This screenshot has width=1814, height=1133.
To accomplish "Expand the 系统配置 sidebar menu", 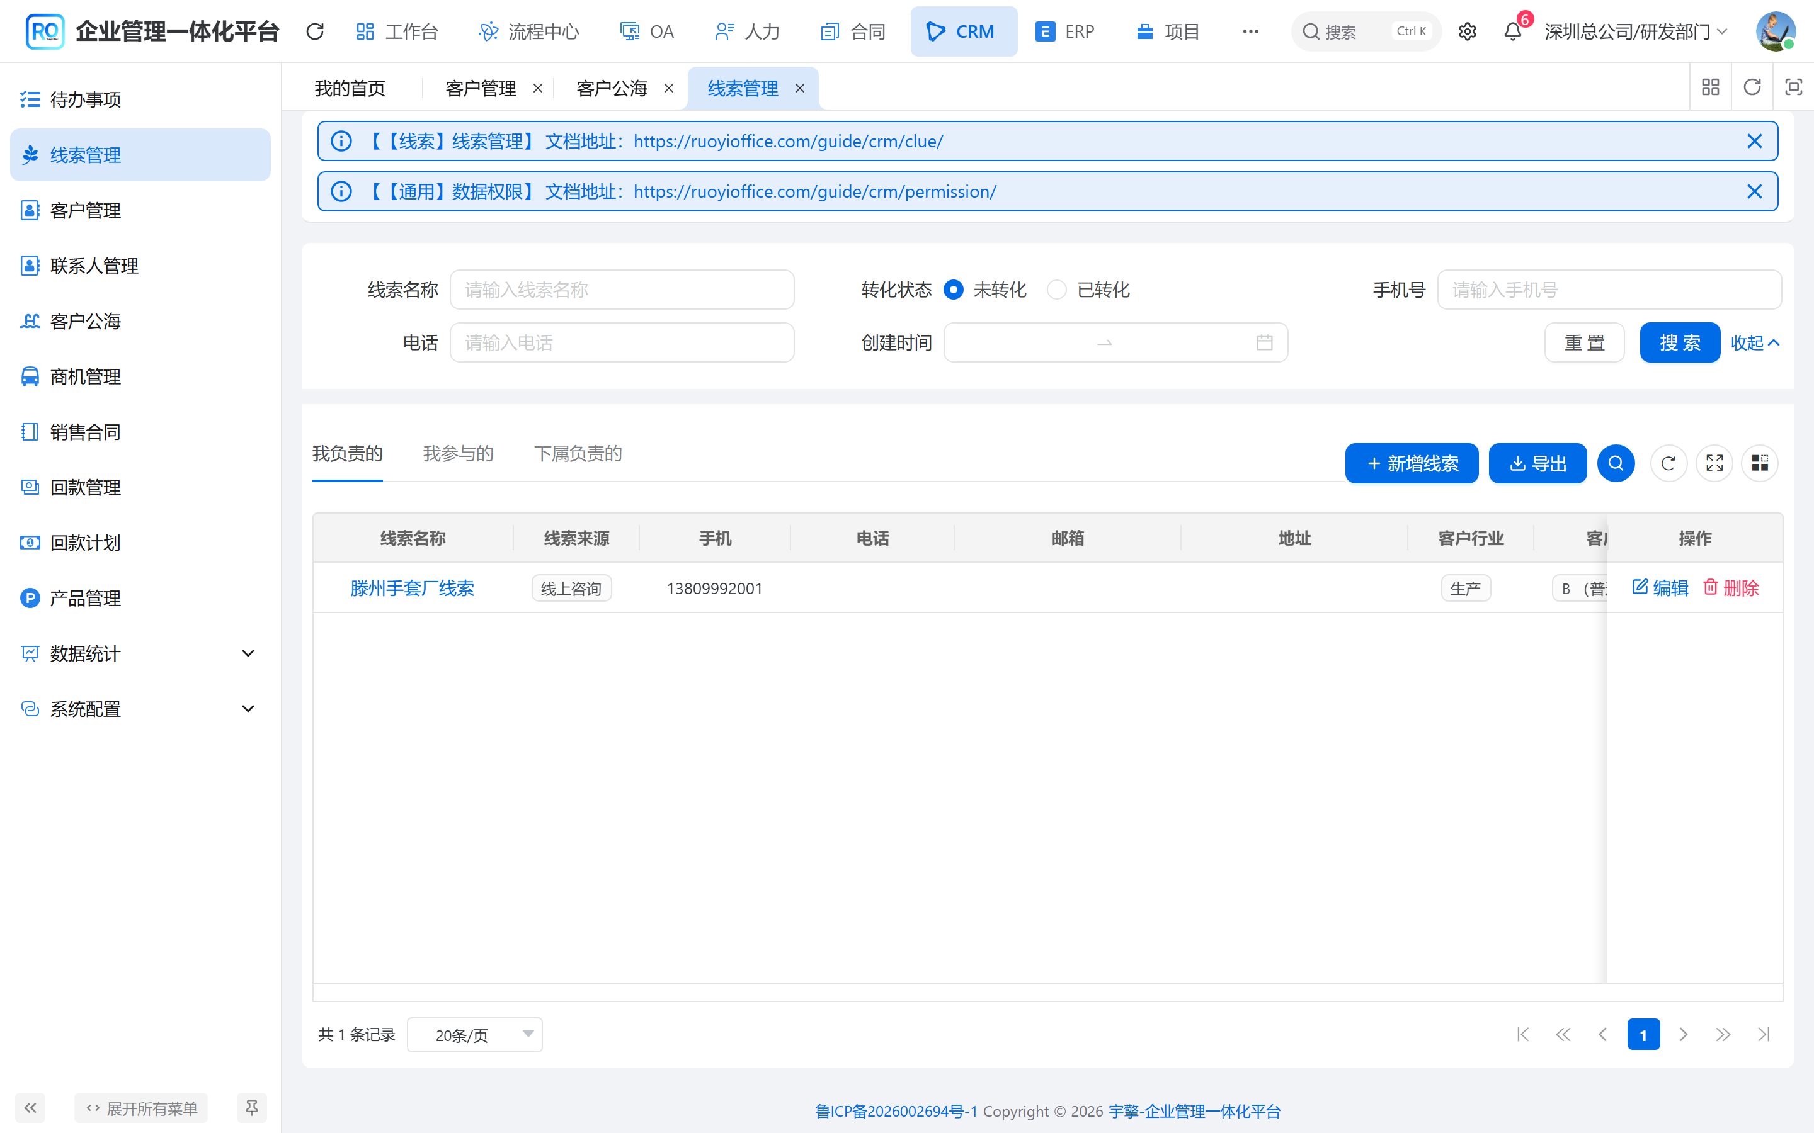I will point(140,709).
